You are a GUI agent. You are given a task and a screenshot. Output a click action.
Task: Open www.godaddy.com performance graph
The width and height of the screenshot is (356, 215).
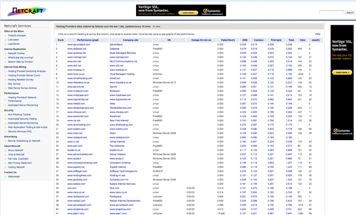[x=77, y=179]
